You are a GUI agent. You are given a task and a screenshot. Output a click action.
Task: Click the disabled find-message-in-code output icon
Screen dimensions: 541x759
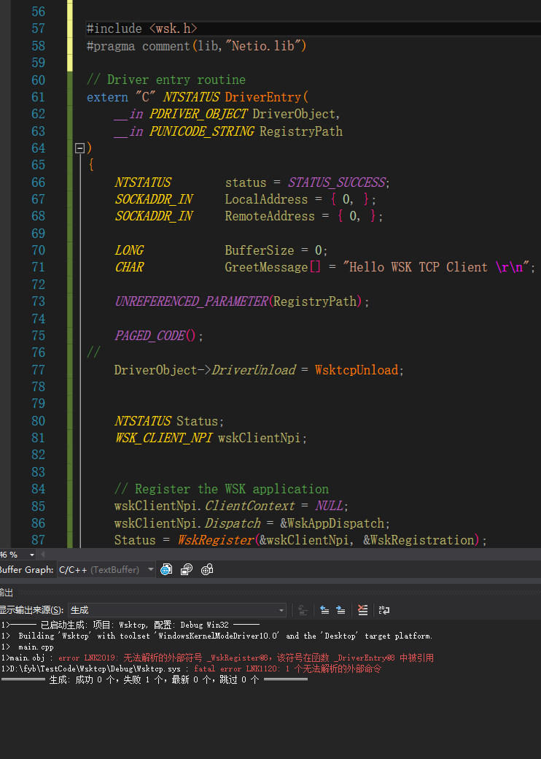click(303, 610)
